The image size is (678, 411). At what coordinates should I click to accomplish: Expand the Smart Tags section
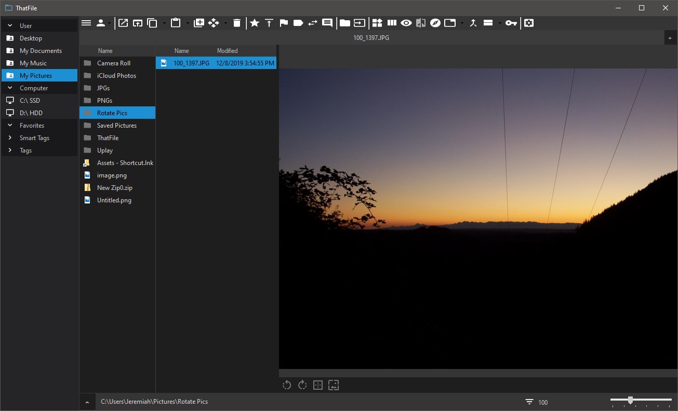pyautogui.click(x=10, y=138)
